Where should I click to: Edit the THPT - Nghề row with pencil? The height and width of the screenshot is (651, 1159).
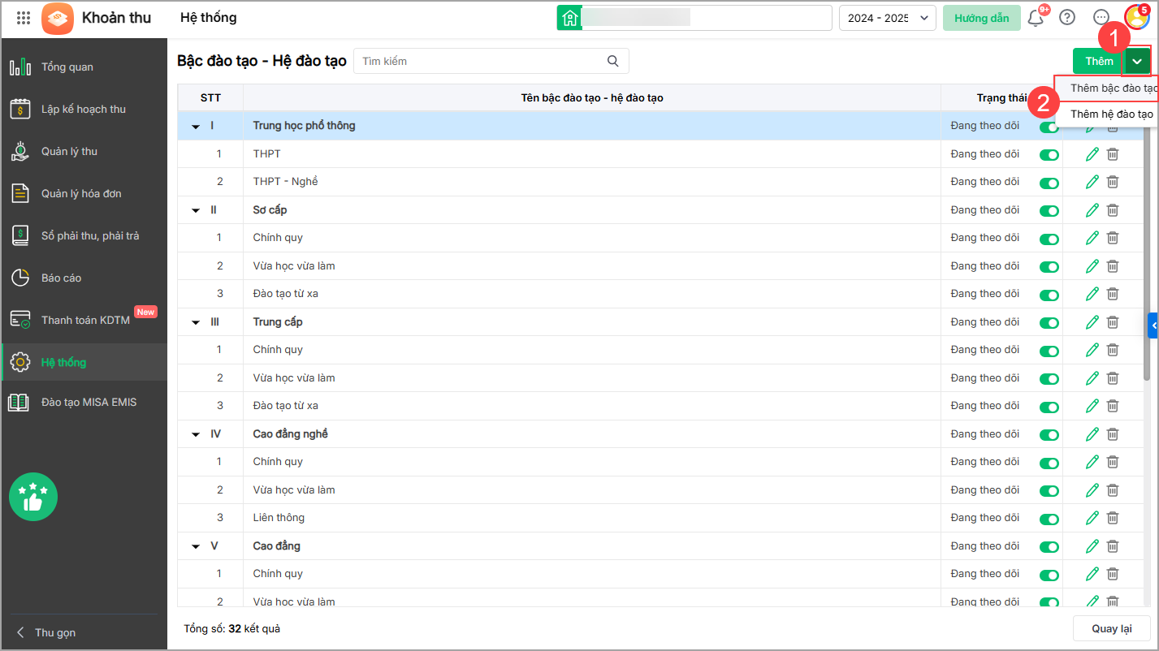tap(1092, 182)
